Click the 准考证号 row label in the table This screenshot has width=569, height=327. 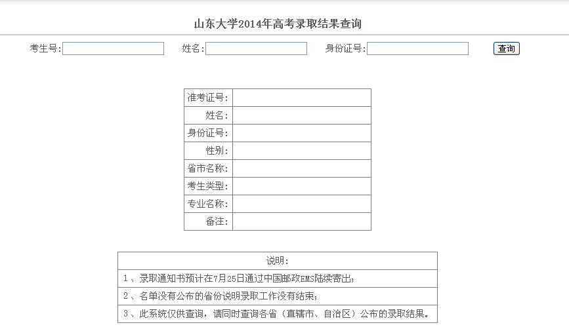[208, 98]
